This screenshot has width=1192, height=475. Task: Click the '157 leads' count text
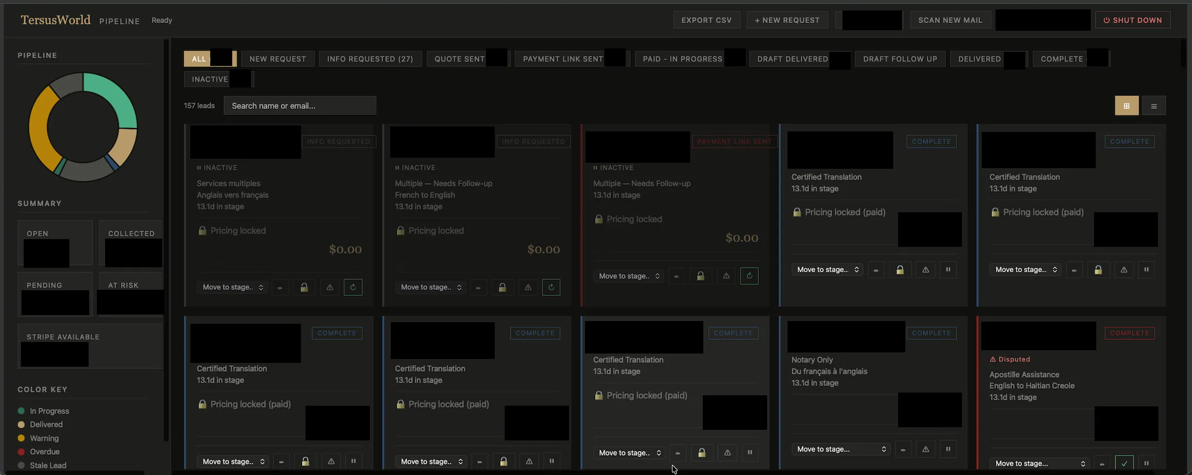(x=199, y=106)
